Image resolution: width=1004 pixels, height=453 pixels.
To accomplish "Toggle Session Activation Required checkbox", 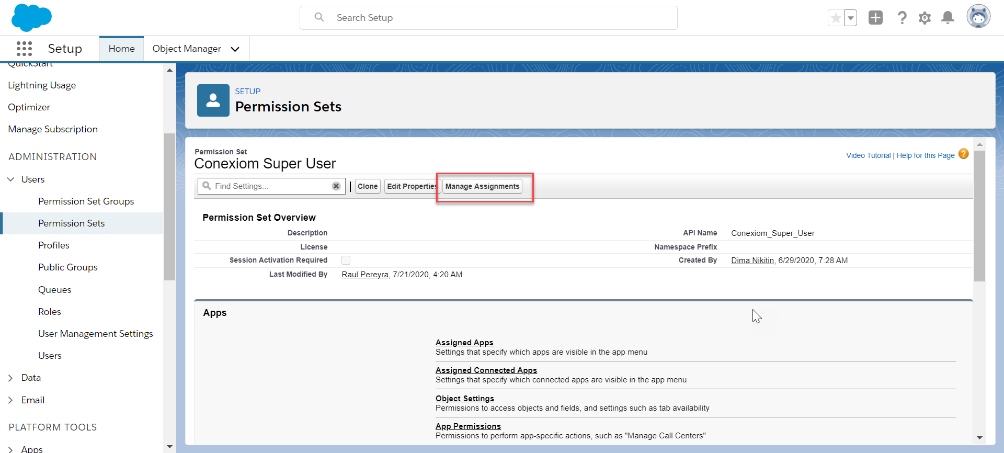I will tap(346, 261).
